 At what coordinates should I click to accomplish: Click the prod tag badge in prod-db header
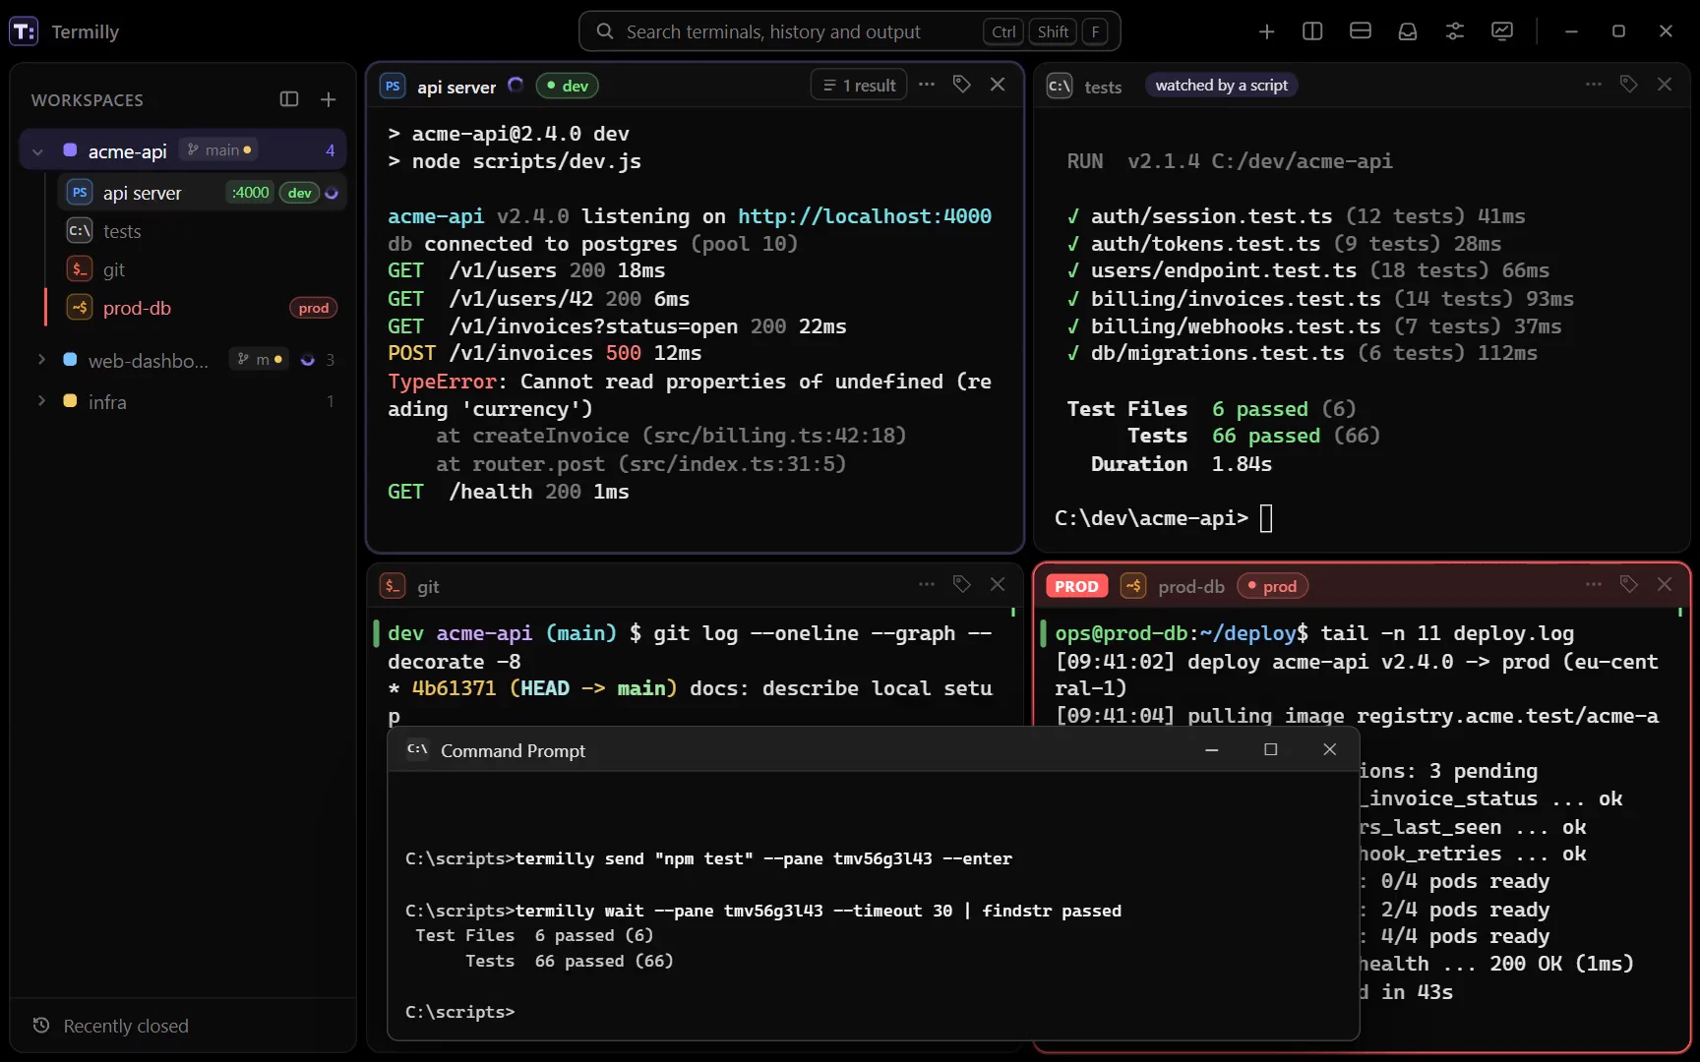pyautogui.click(x=1272, y=586)
